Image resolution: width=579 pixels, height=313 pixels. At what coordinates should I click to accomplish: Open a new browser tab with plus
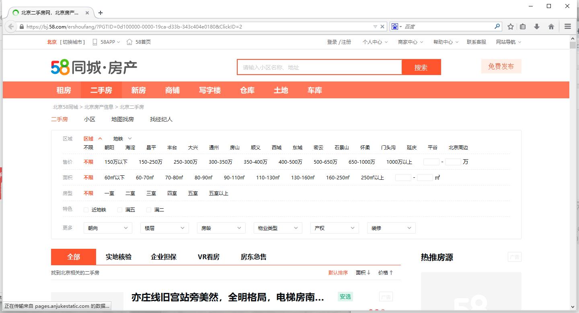[x=101, y=12]
